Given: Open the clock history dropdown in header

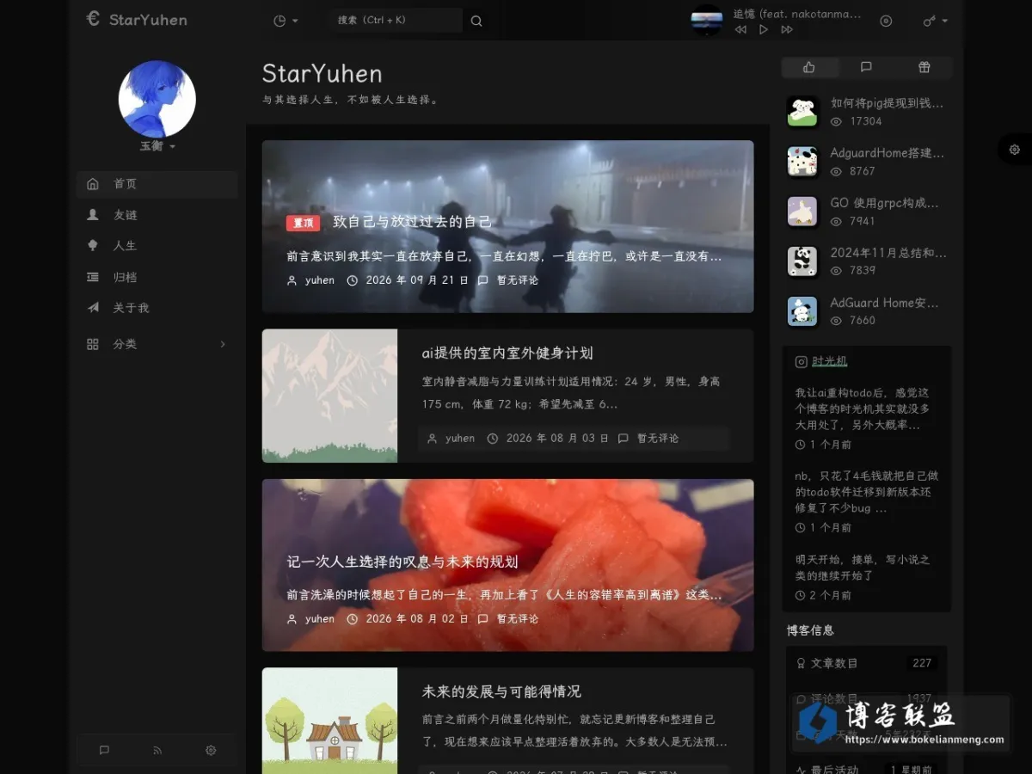Looking at the screenshot, I should tap(285, 21).
